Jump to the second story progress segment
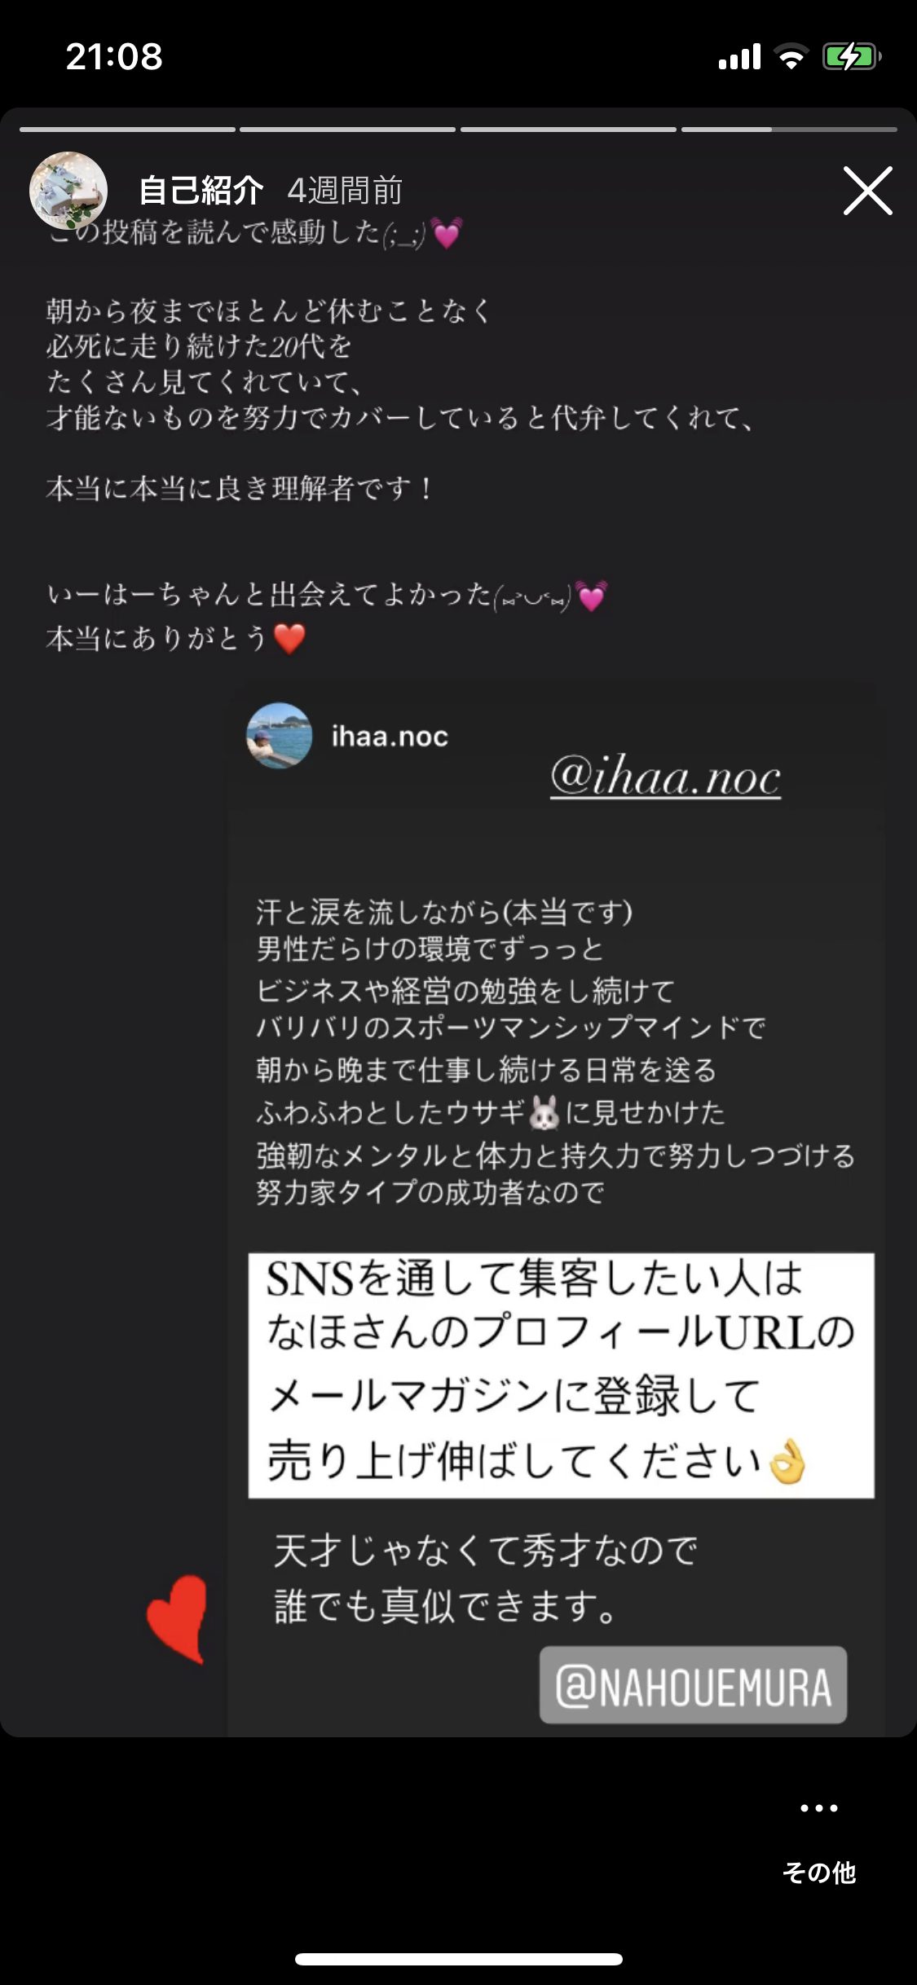 tap(347, 130)
